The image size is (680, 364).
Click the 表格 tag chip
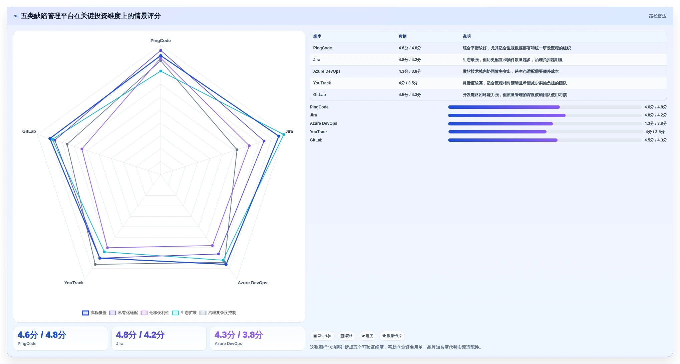[x=346, y=336]
